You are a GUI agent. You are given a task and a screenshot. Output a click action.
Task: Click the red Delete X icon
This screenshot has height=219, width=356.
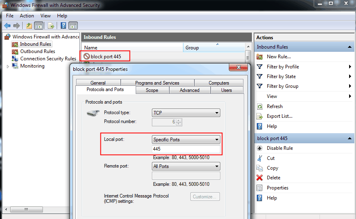click(x=260, y=178)
